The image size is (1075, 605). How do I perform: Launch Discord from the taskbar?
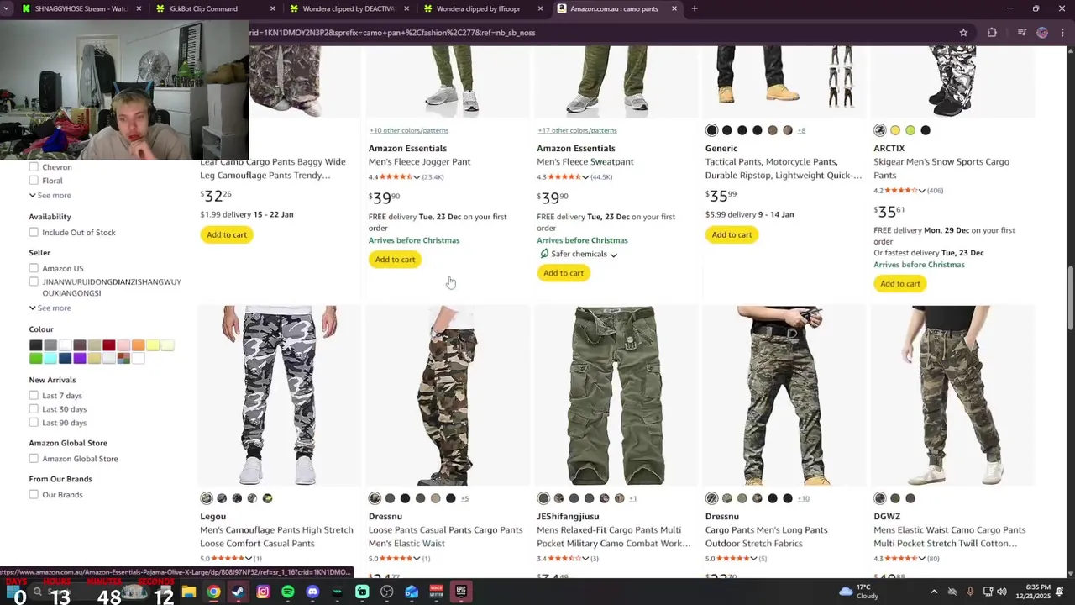[313, 592]
